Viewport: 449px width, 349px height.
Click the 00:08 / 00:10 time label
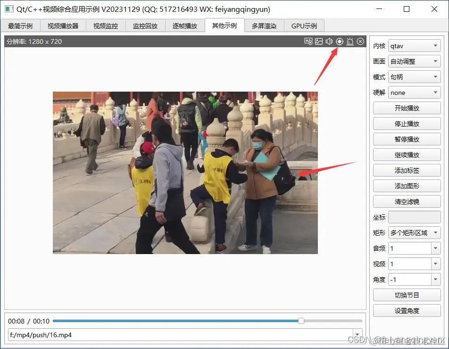click(29, 321)
